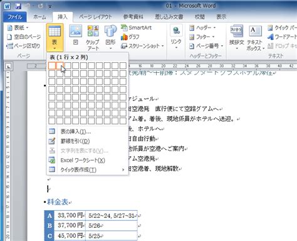The width and height of the screenshot is (297, 241).
Task: Click the 33,700 円 table cell
Action: coord(70,215)
